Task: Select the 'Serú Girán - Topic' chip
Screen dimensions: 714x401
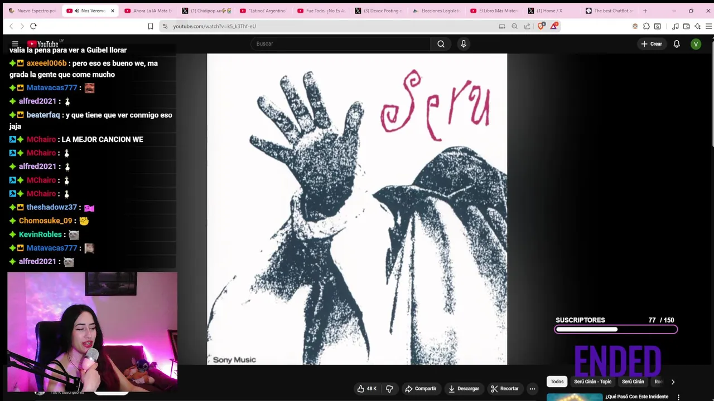Action: click(x=592, y=382)
